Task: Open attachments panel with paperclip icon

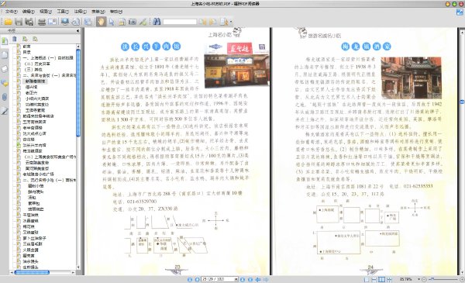Action: click(x=5, y=97)
